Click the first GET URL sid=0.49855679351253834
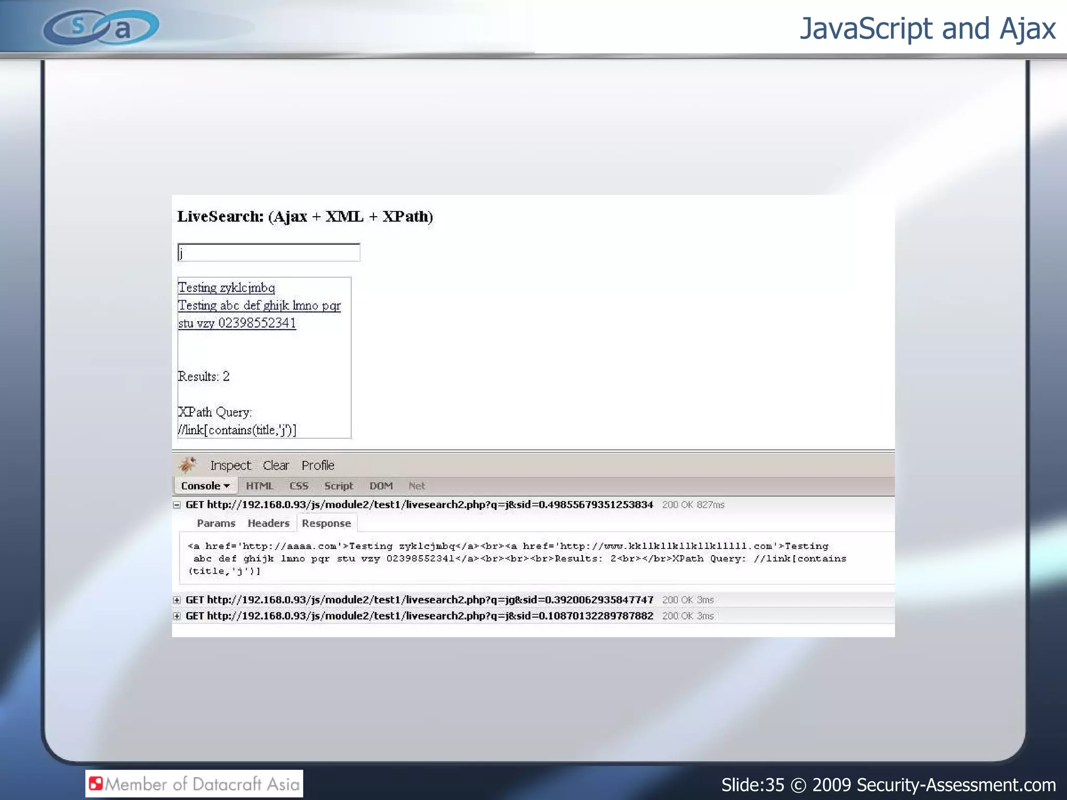Viewport: 1067px width, 800px height. (x=419, y=505)
